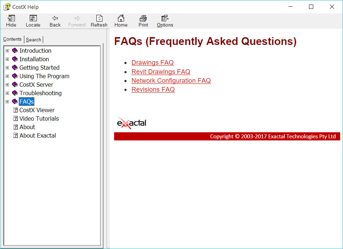Click the Locate toolbar icon

(33, 18)
